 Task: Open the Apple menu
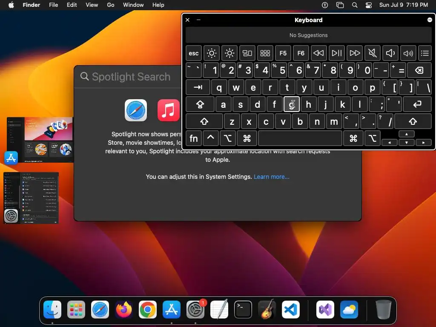pyautogui.click(x=11, y=5)
